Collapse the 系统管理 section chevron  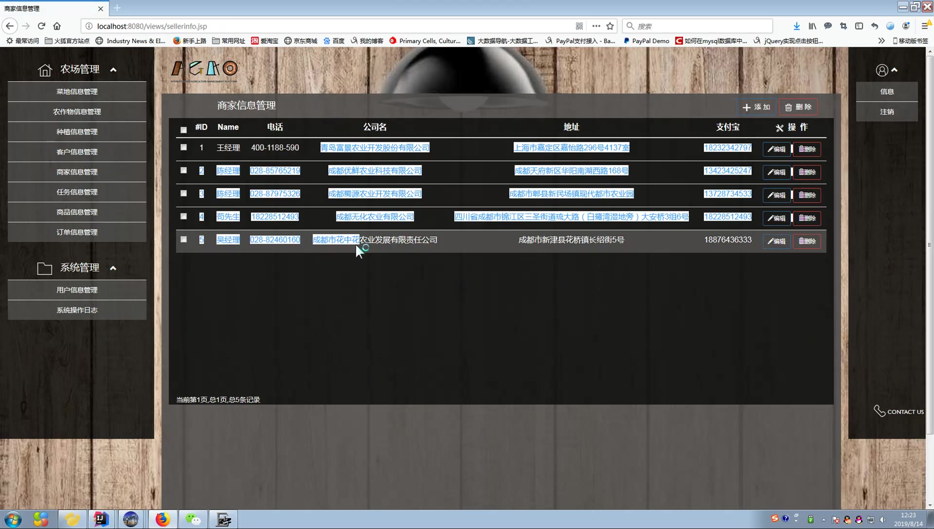coord(113,268)
